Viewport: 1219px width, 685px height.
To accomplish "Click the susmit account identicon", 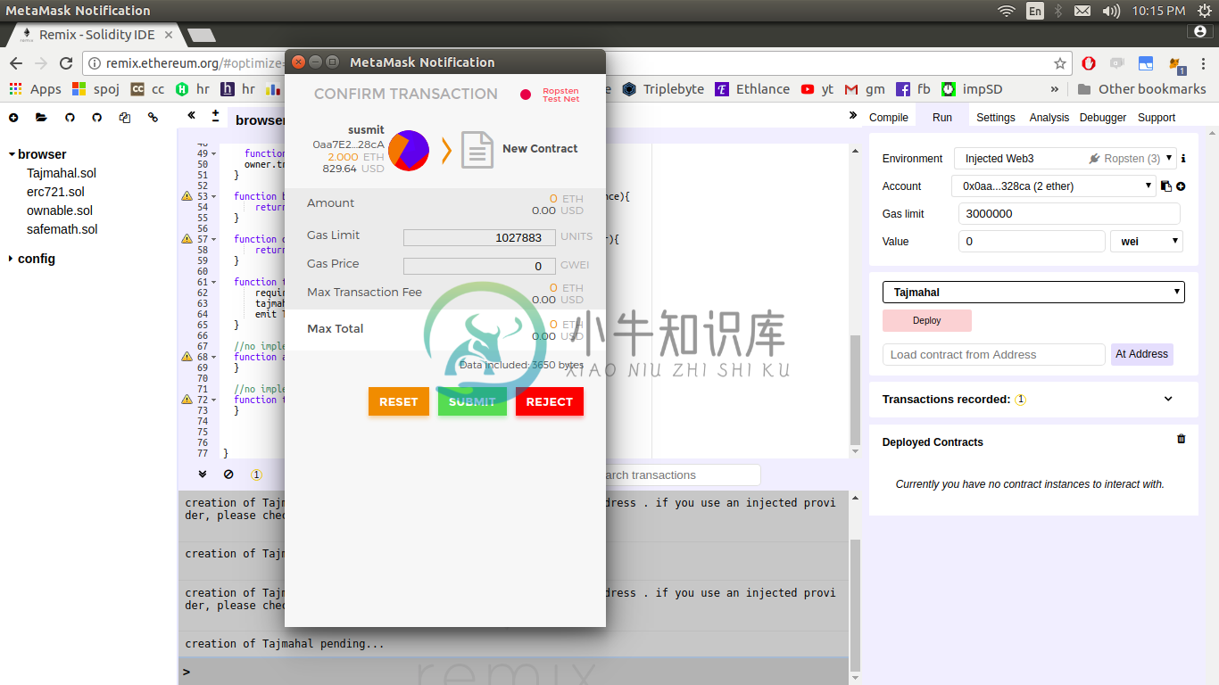I will pos(409,150).
